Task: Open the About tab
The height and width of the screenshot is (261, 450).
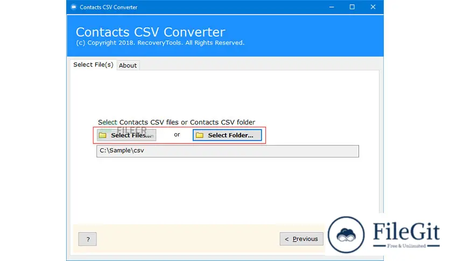Action: tap(128, 66)
